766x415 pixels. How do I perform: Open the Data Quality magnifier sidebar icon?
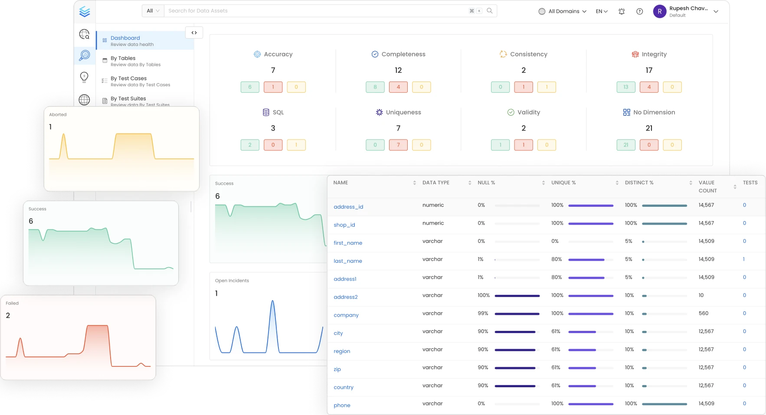85,55
